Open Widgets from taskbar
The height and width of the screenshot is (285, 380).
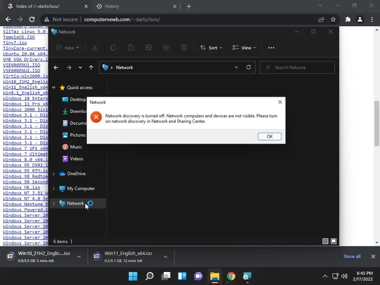coord(182,276)
